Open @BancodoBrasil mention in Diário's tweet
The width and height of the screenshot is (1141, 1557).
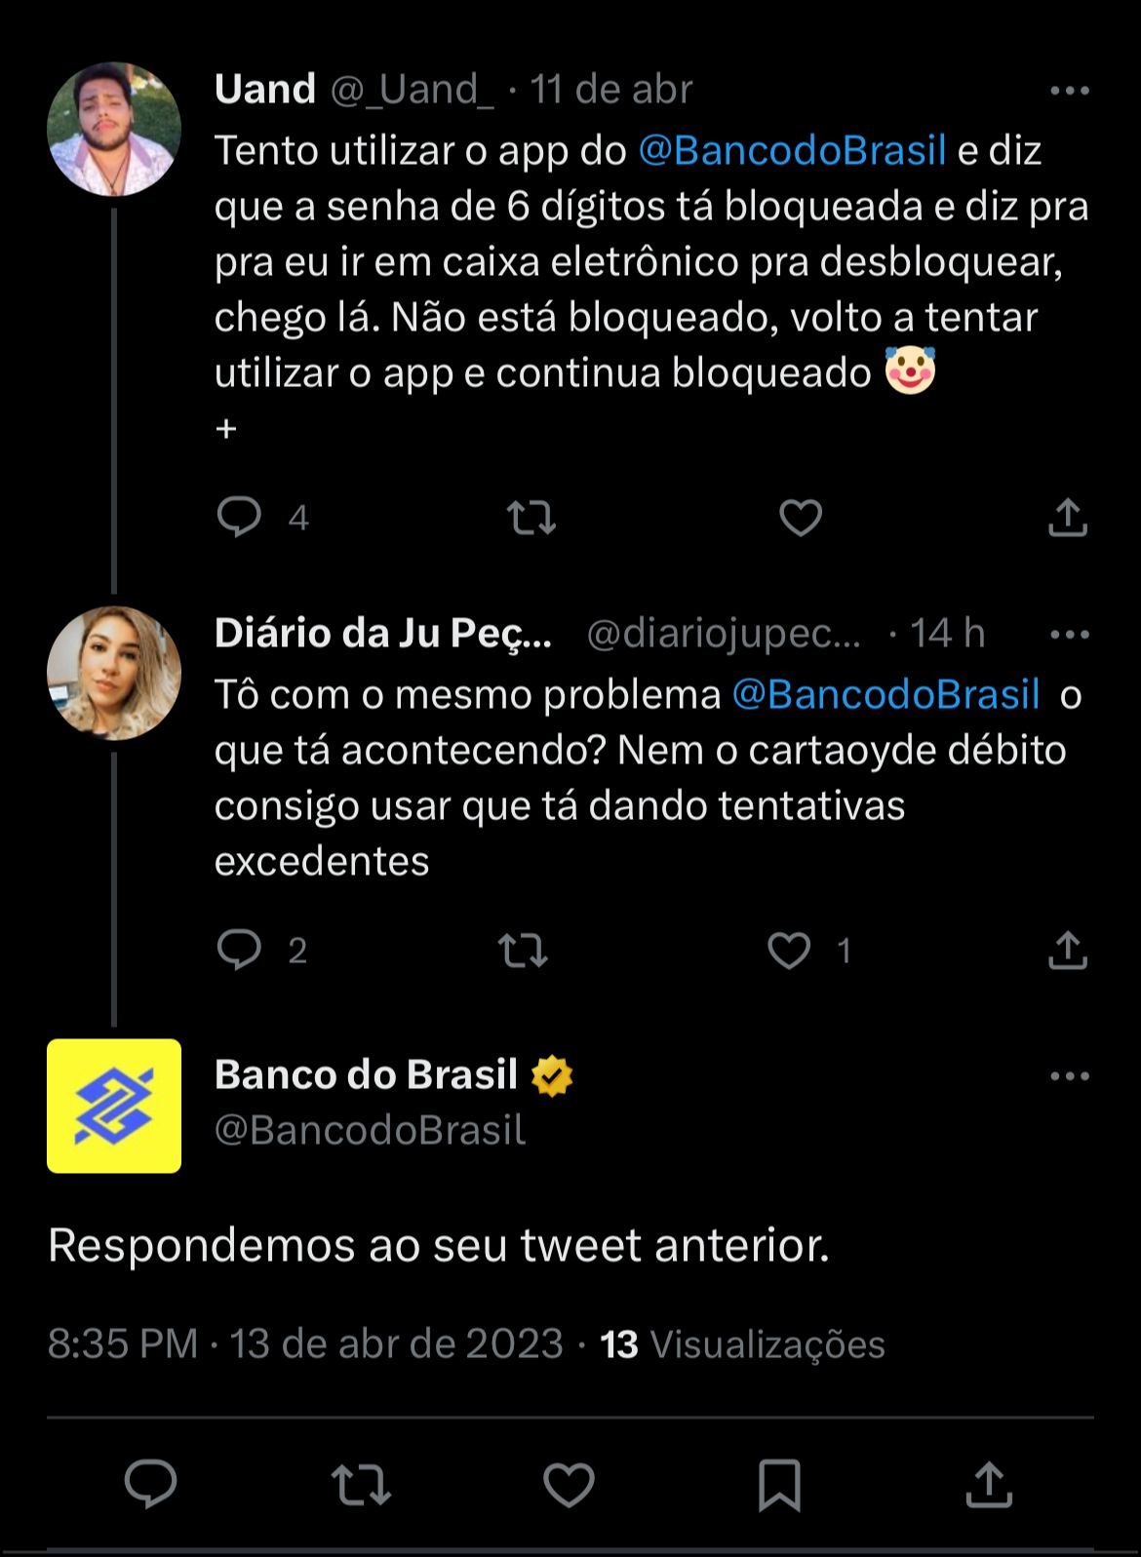[885, 695]
